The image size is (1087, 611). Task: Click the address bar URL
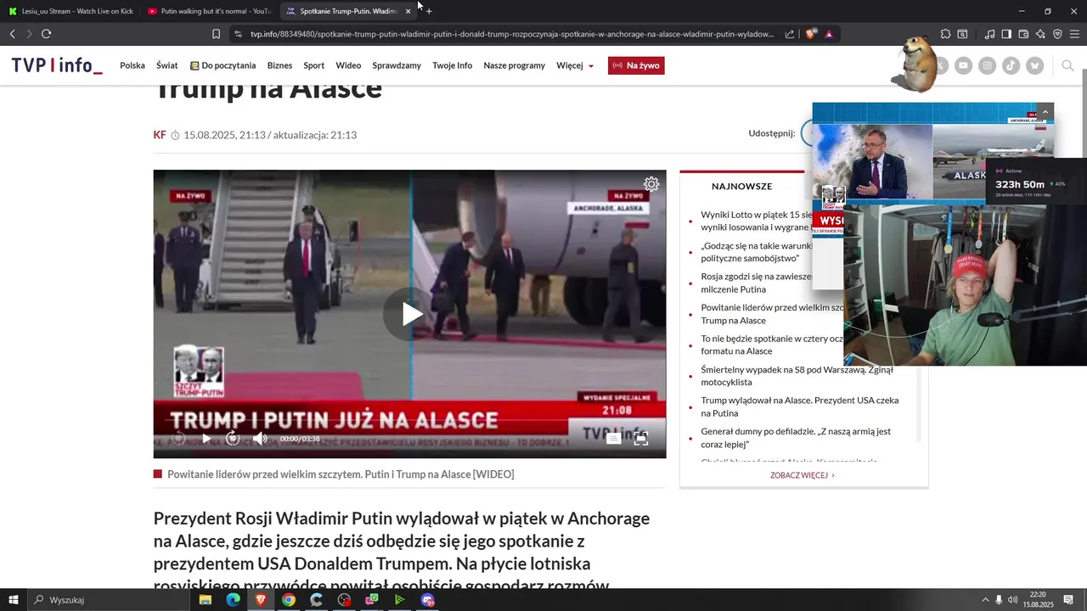pos(512,34)
